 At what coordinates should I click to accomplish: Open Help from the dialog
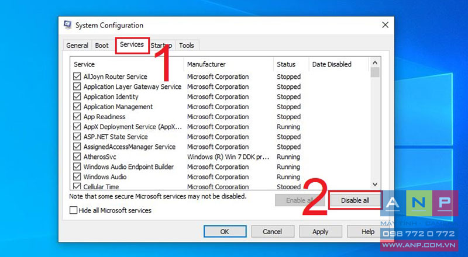point(368,232)
